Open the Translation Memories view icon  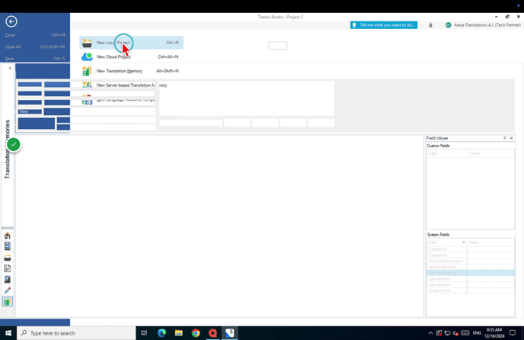[x=8, y=302]
